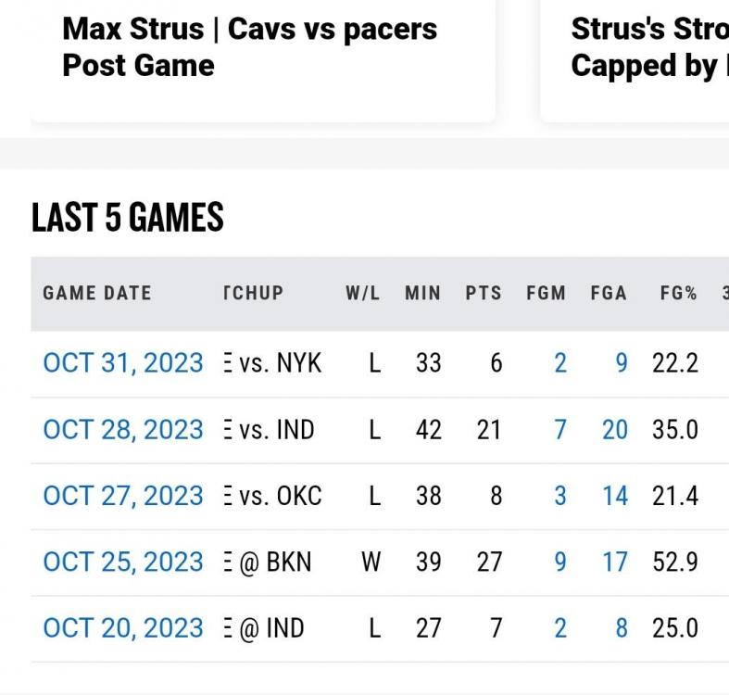729x695 pixels.
Task: Open the FGA value 17 link
Action: [x=615, y=562]
